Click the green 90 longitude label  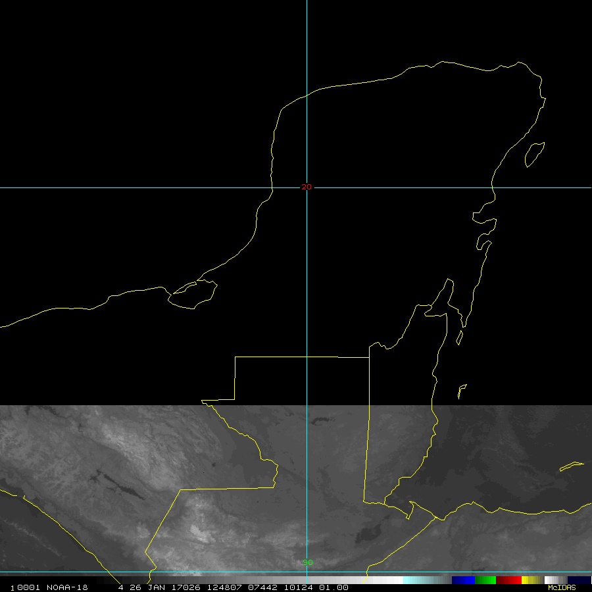click(307, 562)
